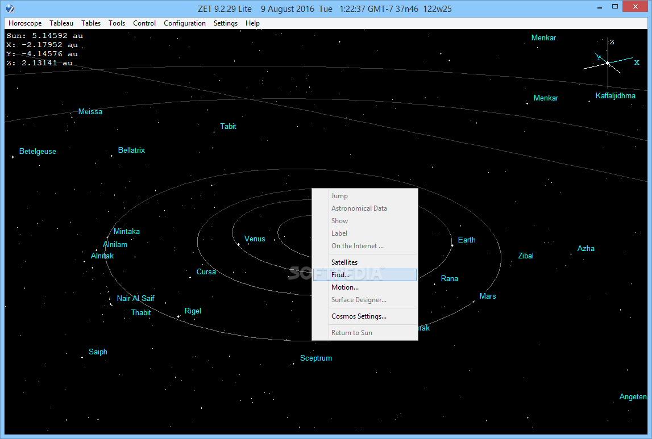Click the Y coordinate readout -4.14576 au
Viewport: 652px width, 439px height.
(x=42, y=54)
